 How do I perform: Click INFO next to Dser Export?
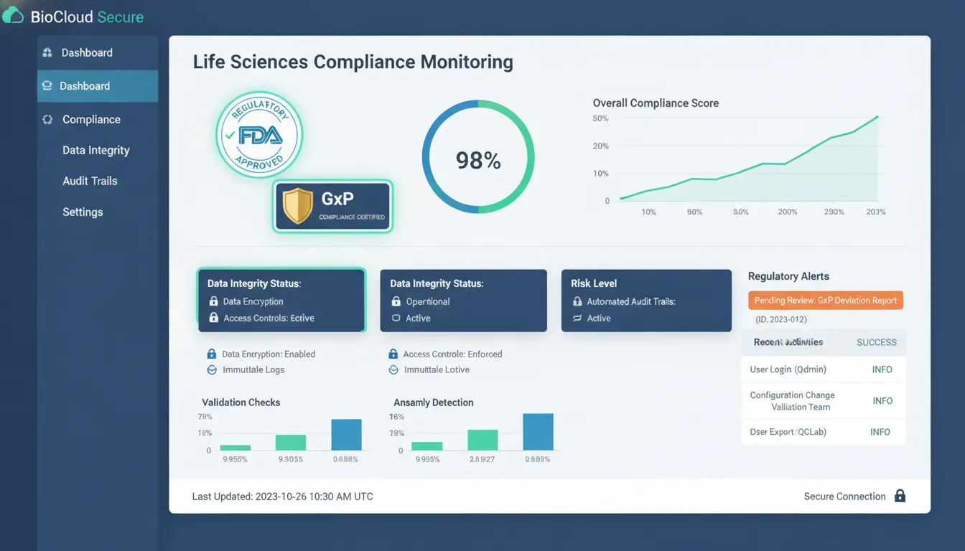tap(880, 432)
